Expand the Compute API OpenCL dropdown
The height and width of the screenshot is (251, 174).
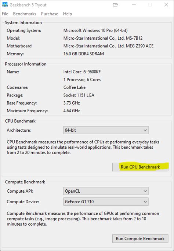(x=106, y=191)
